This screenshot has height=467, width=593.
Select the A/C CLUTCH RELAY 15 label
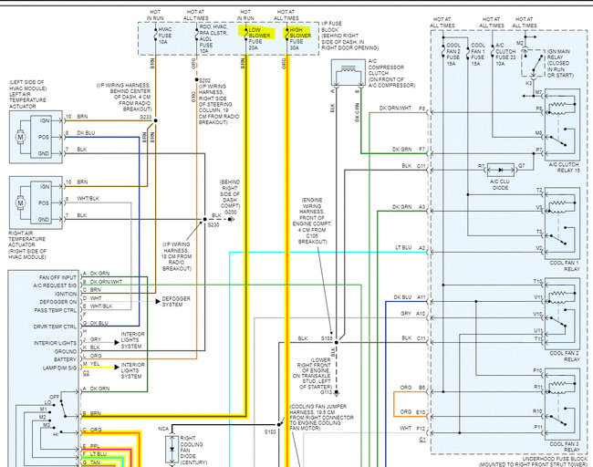point(564,168)
